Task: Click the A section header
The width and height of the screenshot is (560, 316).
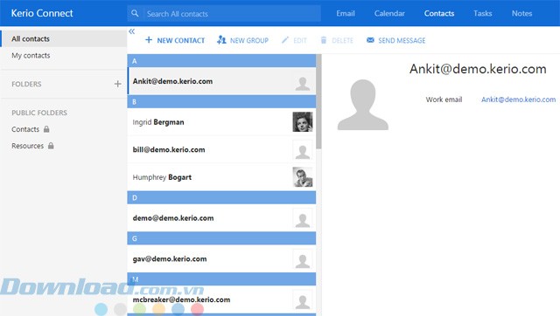Action: 221,61
